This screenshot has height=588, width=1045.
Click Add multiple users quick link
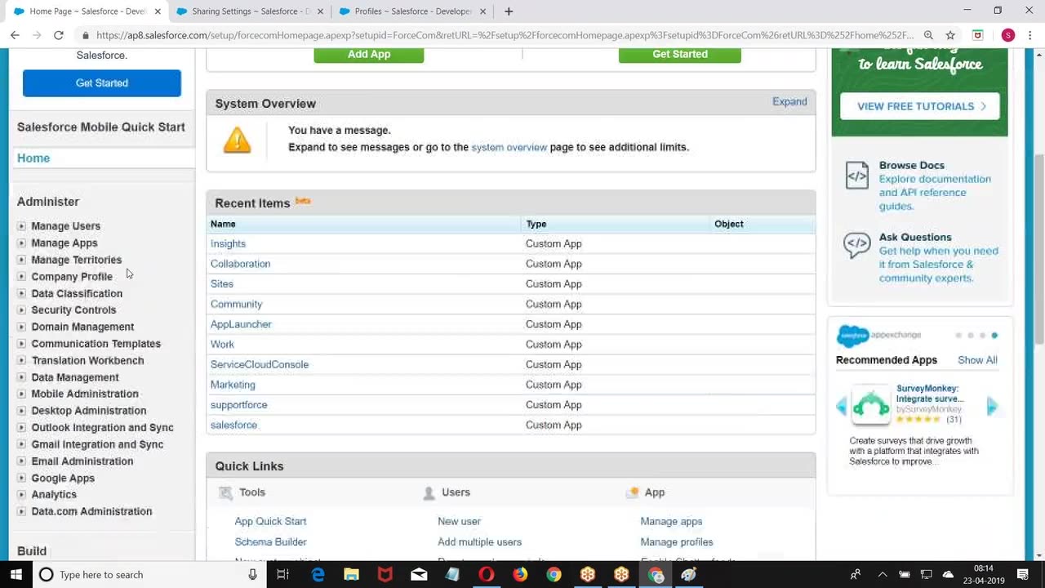(x=479, y=542)
